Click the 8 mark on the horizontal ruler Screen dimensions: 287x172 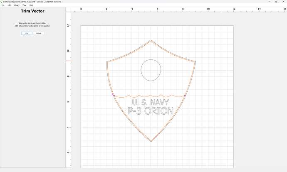point(183,9)
